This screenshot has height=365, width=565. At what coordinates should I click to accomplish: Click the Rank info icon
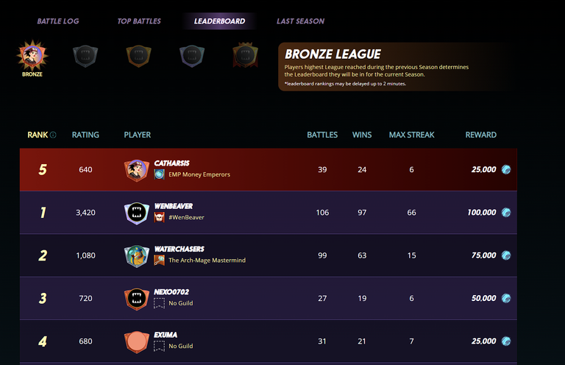tap(53, 135)
